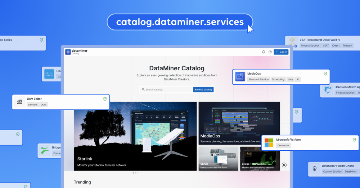Select the Product Solution tag on VSAT card
Screen dimensions: 360x188
[x=310, y=46]
